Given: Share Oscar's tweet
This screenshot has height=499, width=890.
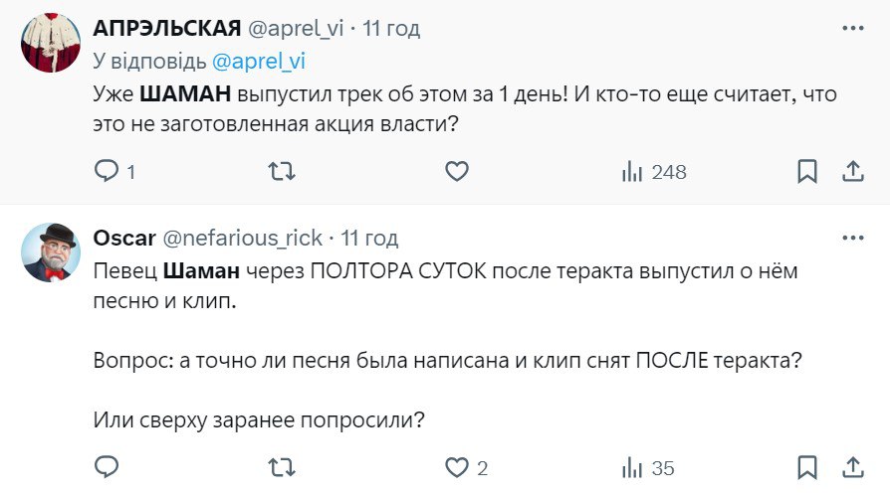Looking at the screenshot, I should coord(852,467).
